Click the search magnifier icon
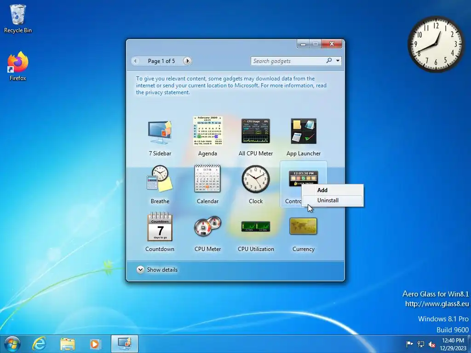The height and width of the screenshot is (353, 471). 329,61
